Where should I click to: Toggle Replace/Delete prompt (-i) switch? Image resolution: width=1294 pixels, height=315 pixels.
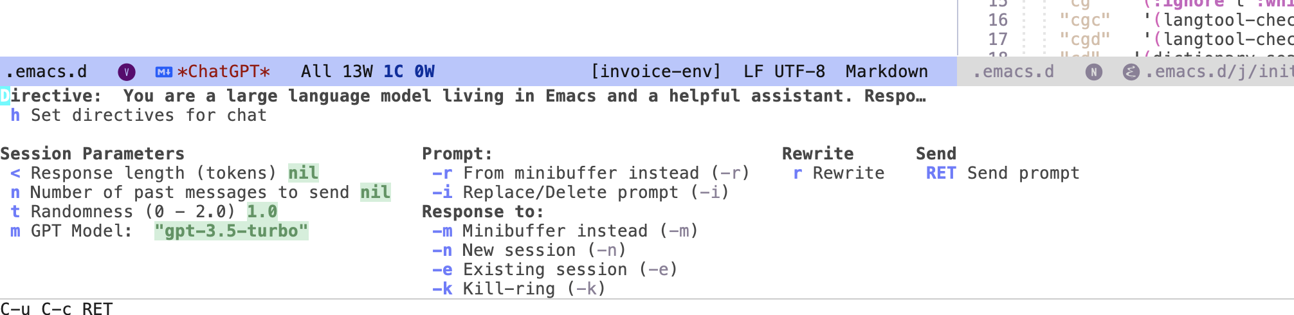579,192
